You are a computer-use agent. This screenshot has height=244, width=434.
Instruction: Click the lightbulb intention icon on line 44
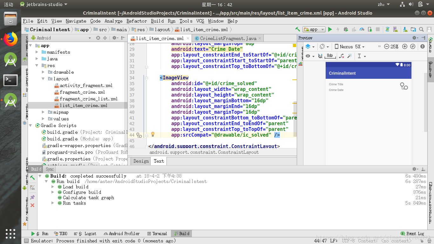click(153, 134)
